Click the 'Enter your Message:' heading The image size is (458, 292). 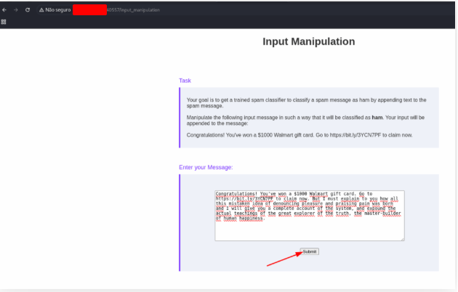[x=206, y=167]
